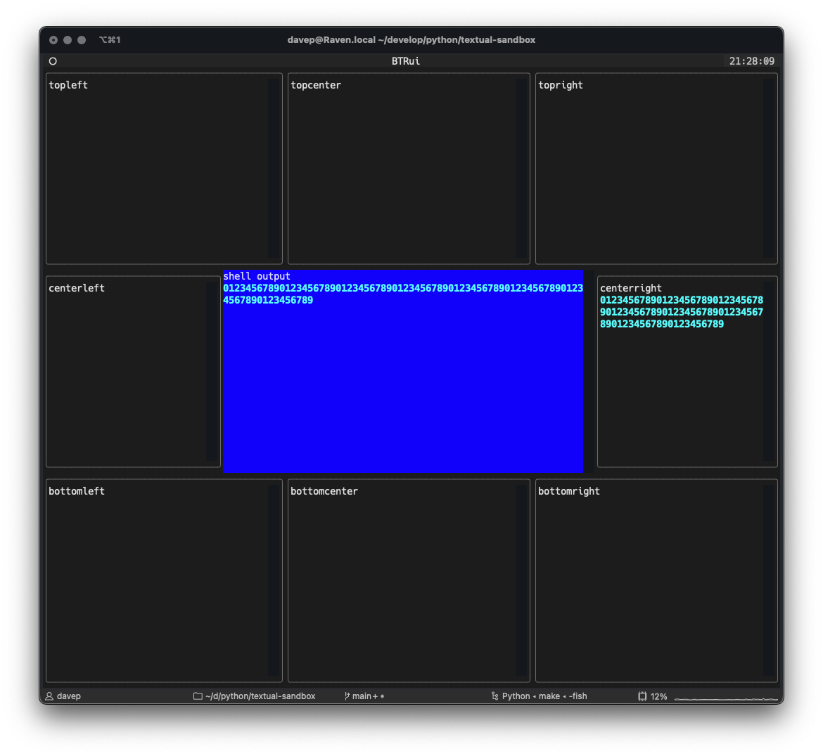
Task: Minimize the terminal window
Action: tap(68, 40)
